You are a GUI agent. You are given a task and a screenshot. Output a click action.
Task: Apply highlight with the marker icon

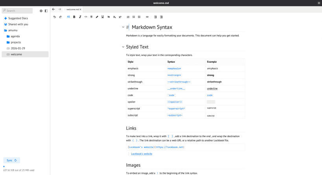[97, 17]
